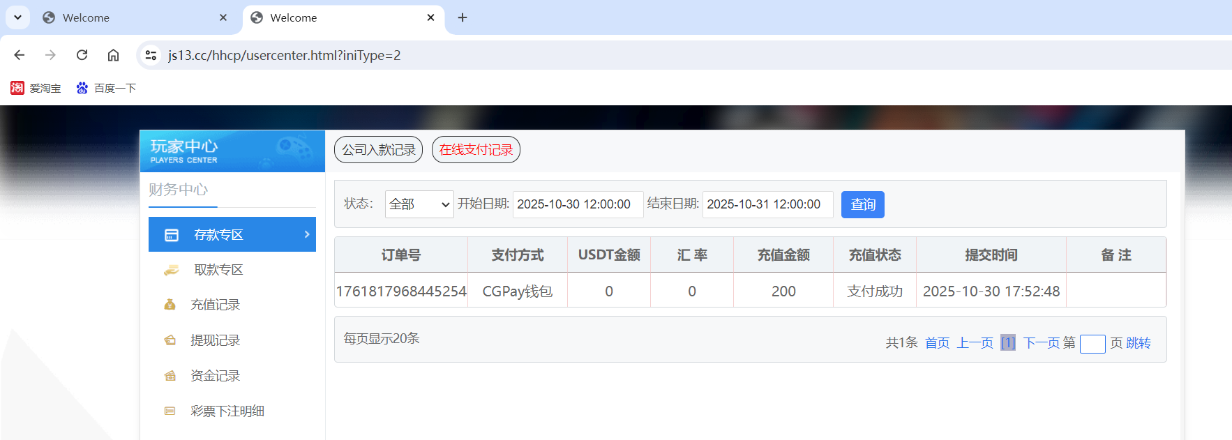Click the 汇率 column header

[x=692, y=255]
